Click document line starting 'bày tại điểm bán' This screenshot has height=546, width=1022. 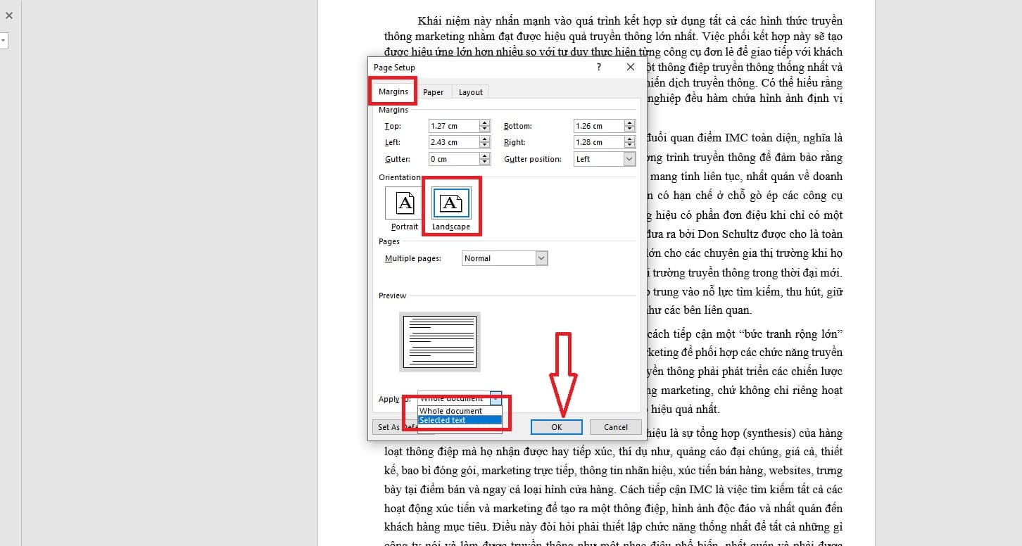coord(613,489)
